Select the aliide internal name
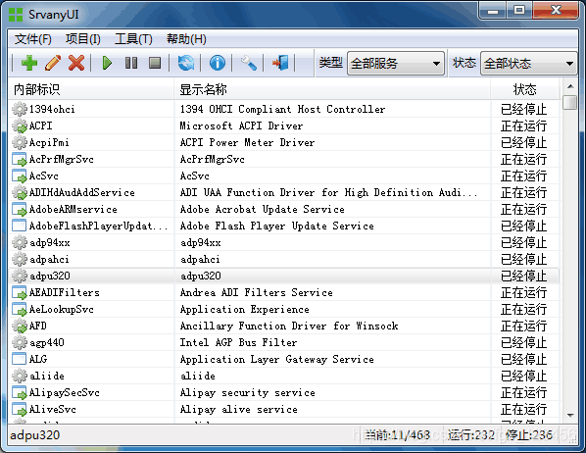The height and width of the screenshot is (453, 586). pos(47,376)
